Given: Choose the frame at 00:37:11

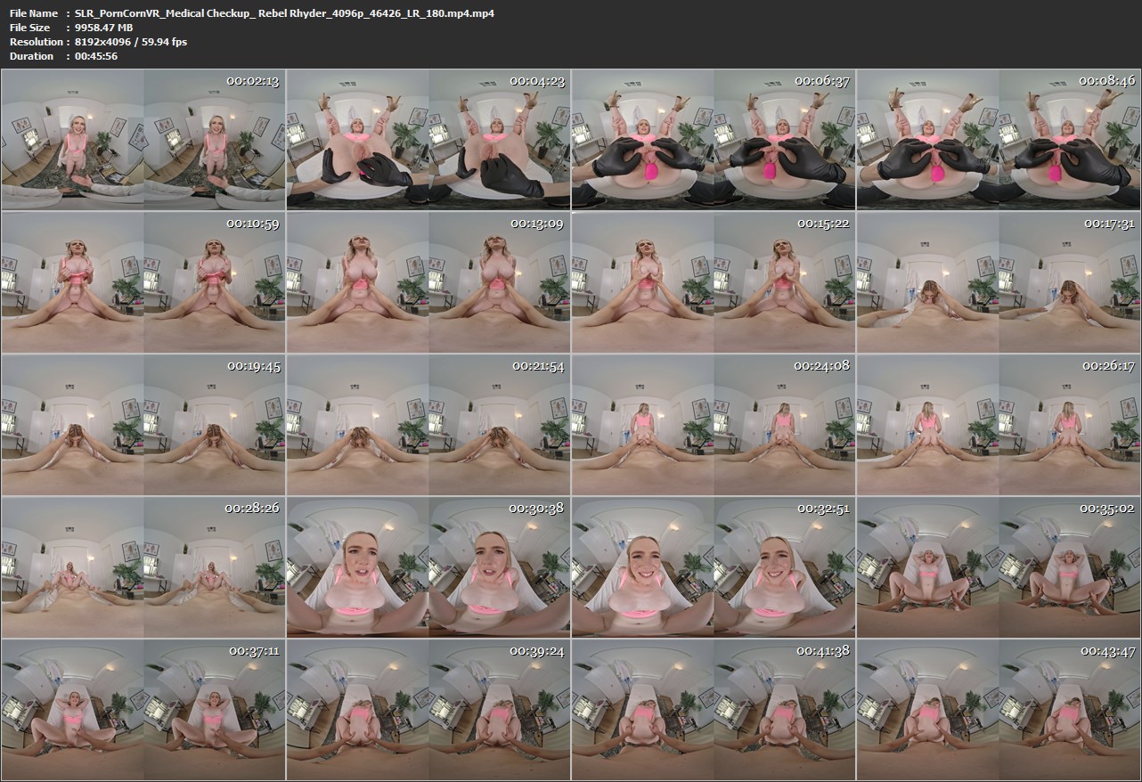Looking at the screenshot, I should click(143, 710).
